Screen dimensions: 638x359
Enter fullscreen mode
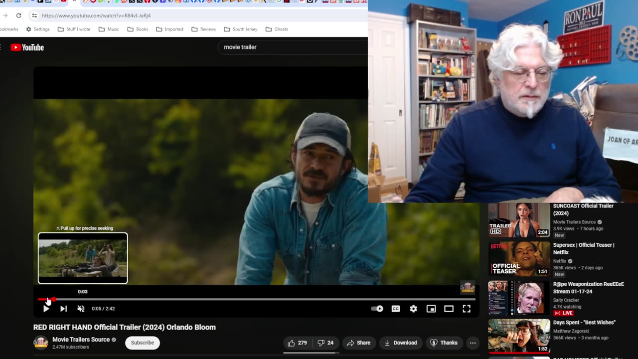(x=467, y=309)
